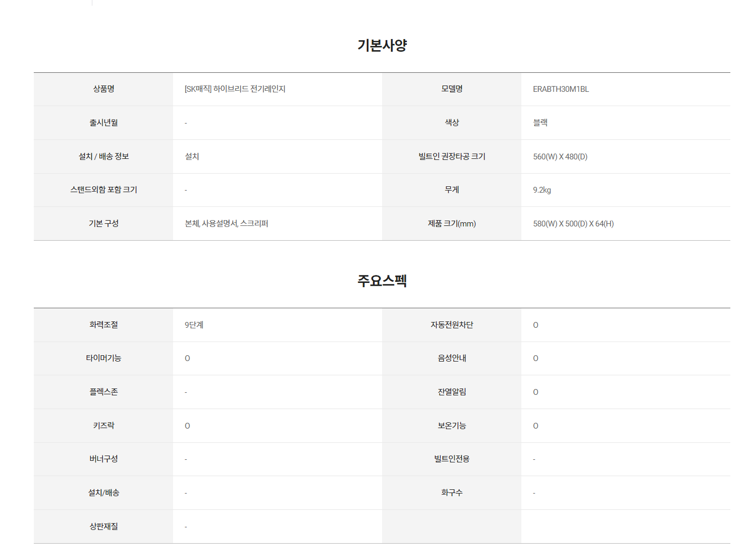Select the 모델명 label cell

coord(452,89)
